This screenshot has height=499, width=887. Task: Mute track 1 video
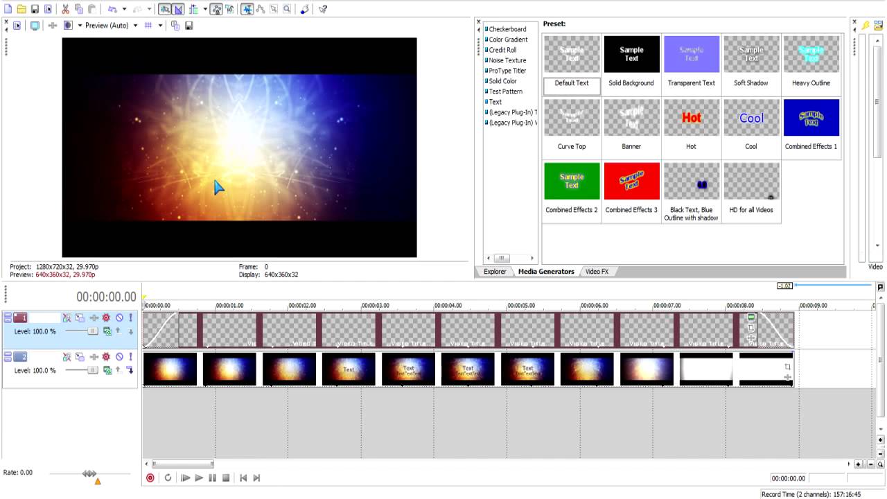(119, 318)
